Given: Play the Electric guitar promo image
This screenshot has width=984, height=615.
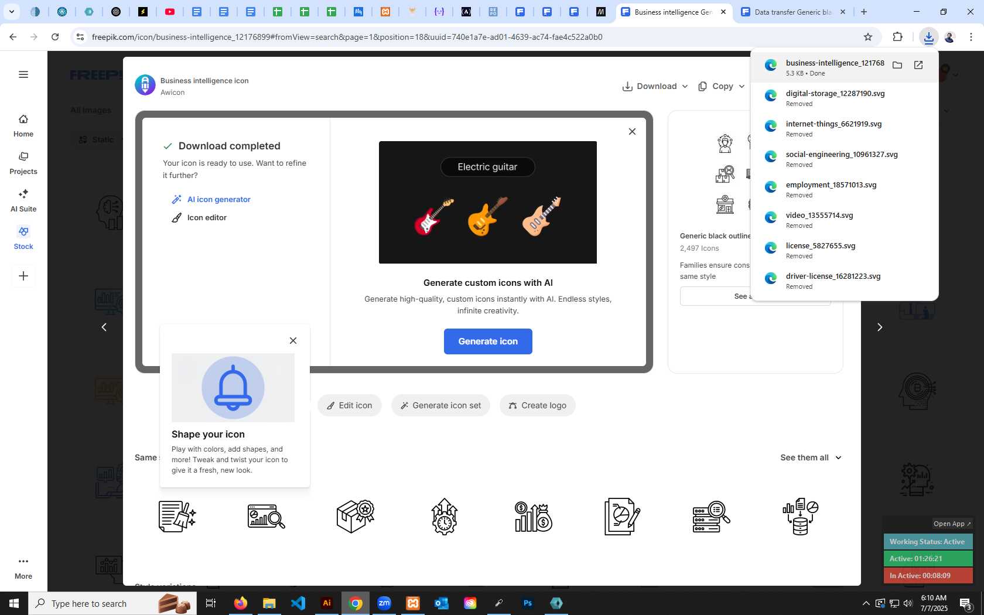Looking at the screenshot, I should click(488, 202).
